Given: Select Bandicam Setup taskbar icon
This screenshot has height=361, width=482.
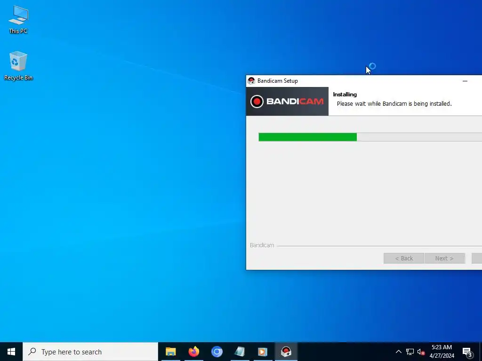Looking at the screenshot, I should (286, 352).
